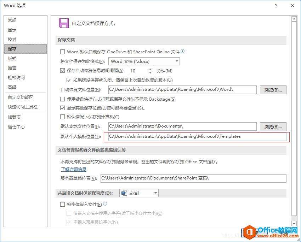
Task: Check 默认情况下保存到计算机
Action: point(62,117)
